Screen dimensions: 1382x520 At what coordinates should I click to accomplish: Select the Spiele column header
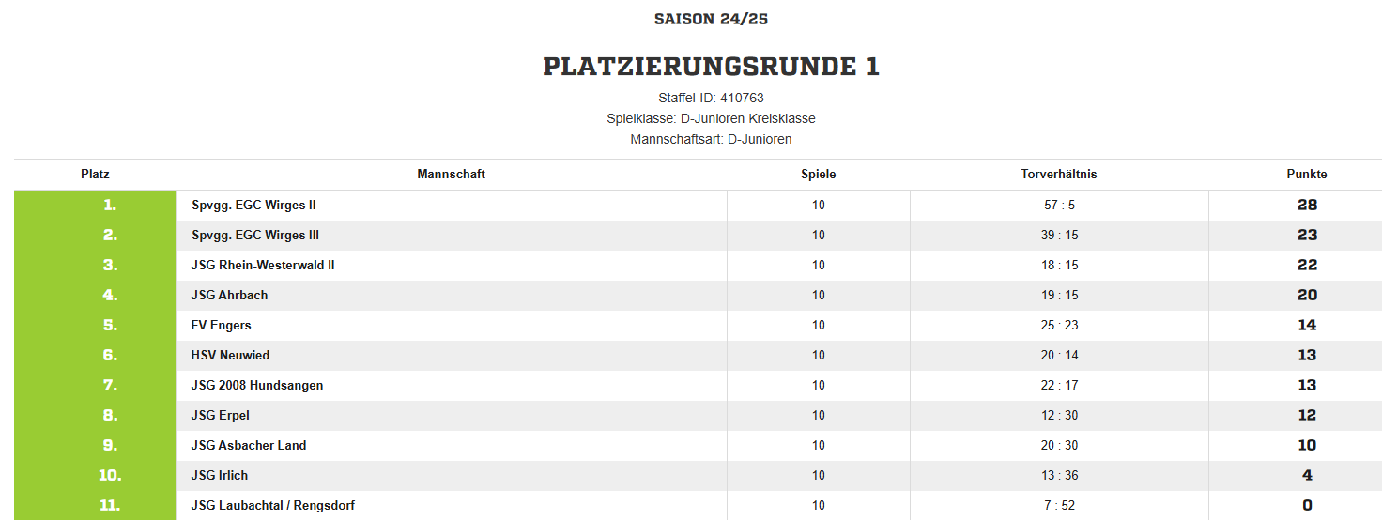click(818, 175)
